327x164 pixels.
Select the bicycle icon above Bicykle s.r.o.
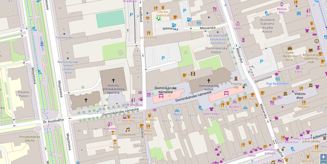pos(234,102)
